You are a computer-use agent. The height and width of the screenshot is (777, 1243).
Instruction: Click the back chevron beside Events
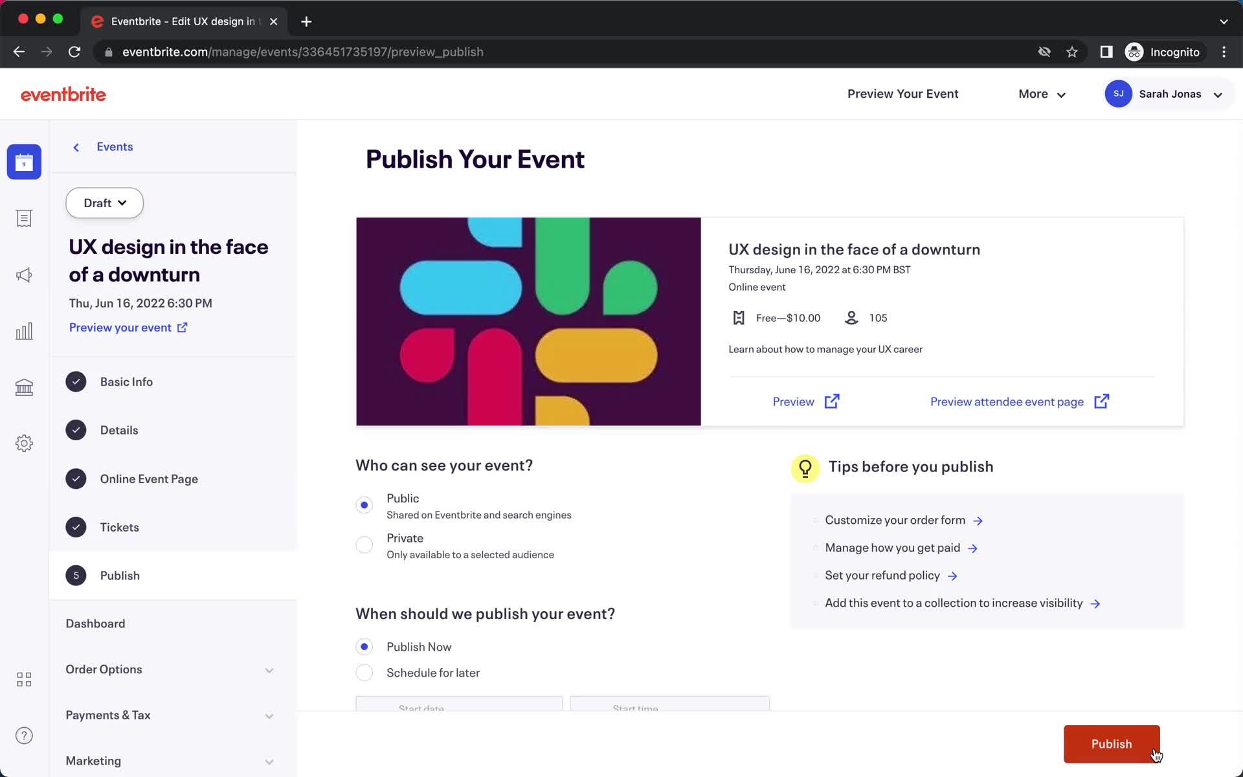pyautogui.click(x=76, y=147)
